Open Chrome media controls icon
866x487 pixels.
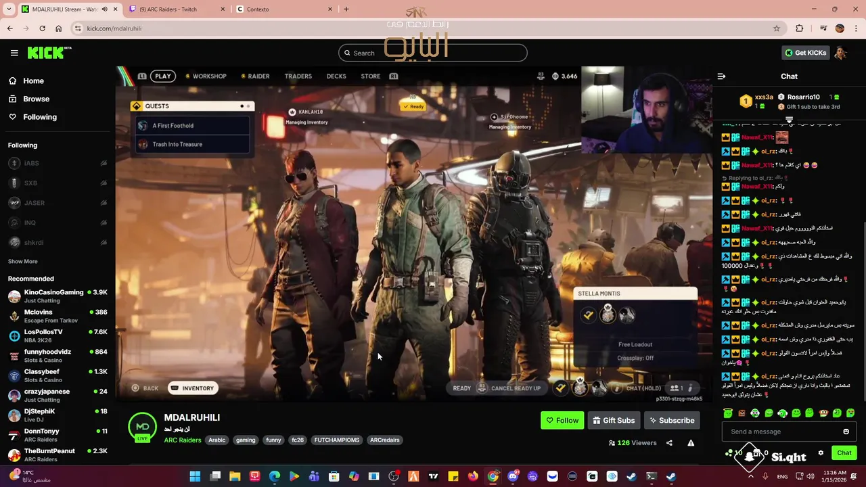coord(823,28)
